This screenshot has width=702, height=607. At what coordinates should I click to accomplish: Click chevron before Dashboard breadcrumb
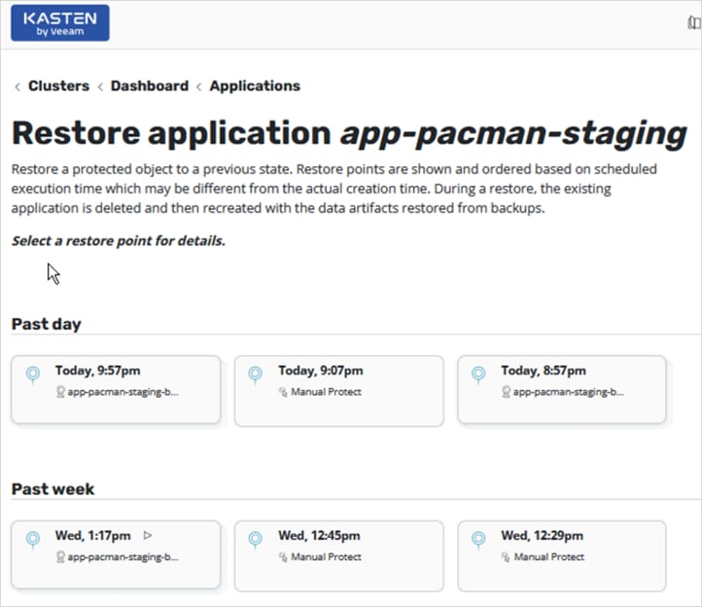[x=100, y=87]
